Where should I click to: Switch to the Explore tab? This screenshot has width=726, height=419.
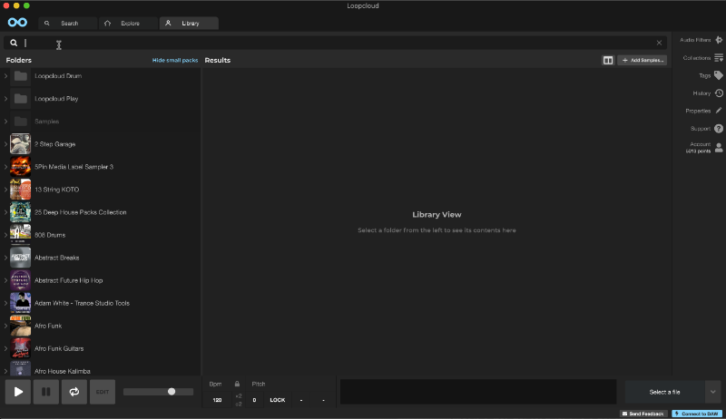pyautogui.click(x=125, y=23)
